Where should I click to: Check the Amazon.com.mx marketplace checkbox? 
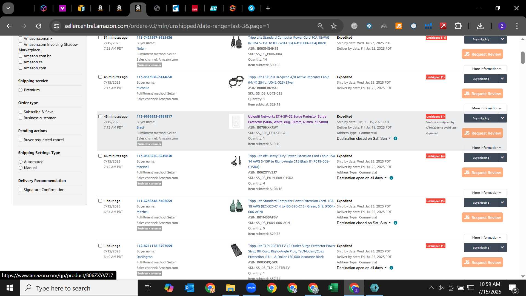[x=20, y=38]
